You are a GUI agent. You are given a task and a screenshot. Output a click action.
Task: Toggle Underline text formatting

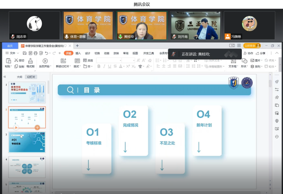pyautogui.click(x=109, y=66)
